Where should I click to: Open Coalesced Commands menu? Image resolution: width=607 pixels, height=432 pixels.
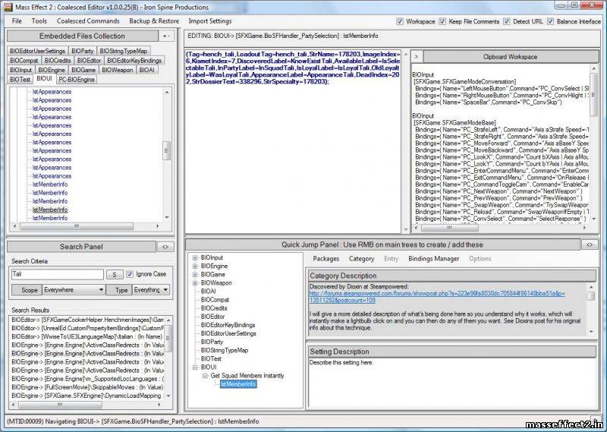(88, 21)
